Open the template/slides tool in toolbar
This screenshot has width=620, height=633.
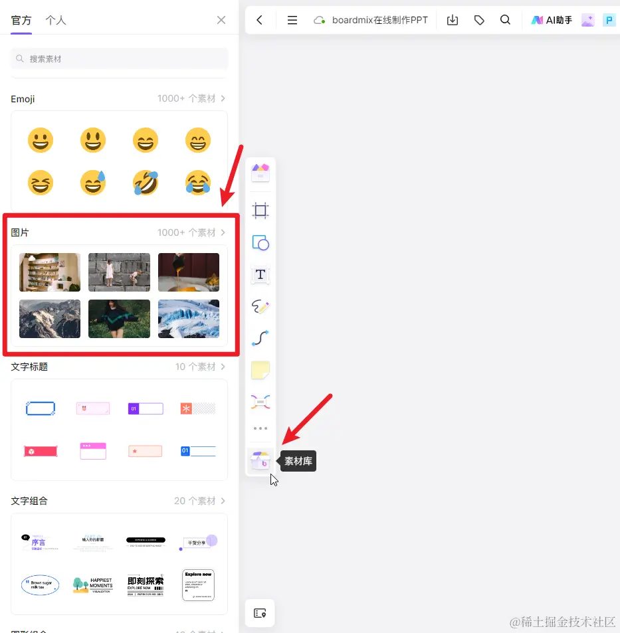tap(260, 173)
